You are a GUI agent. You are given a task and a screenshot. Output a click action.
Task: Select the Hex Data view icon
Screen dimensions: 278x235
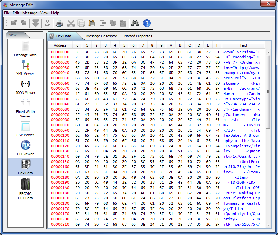coord(26,167)
